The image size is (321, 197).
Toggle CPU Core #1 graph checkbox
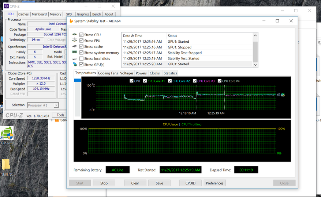145,81
